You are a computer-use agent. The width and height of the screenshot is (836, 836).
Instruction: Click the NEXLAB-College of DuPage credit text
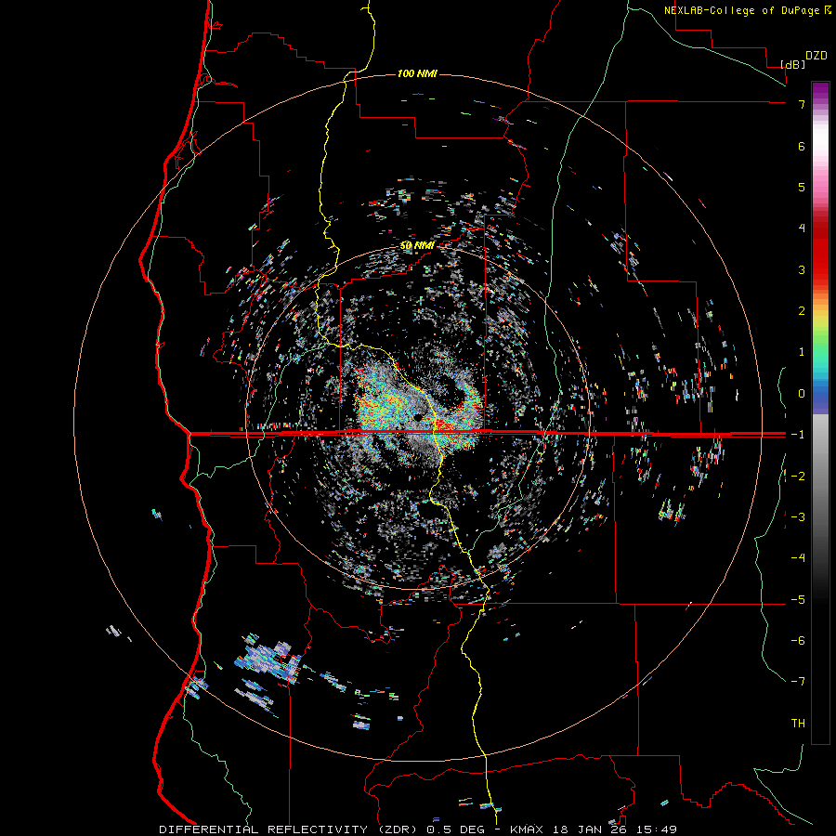click(741, 10)
